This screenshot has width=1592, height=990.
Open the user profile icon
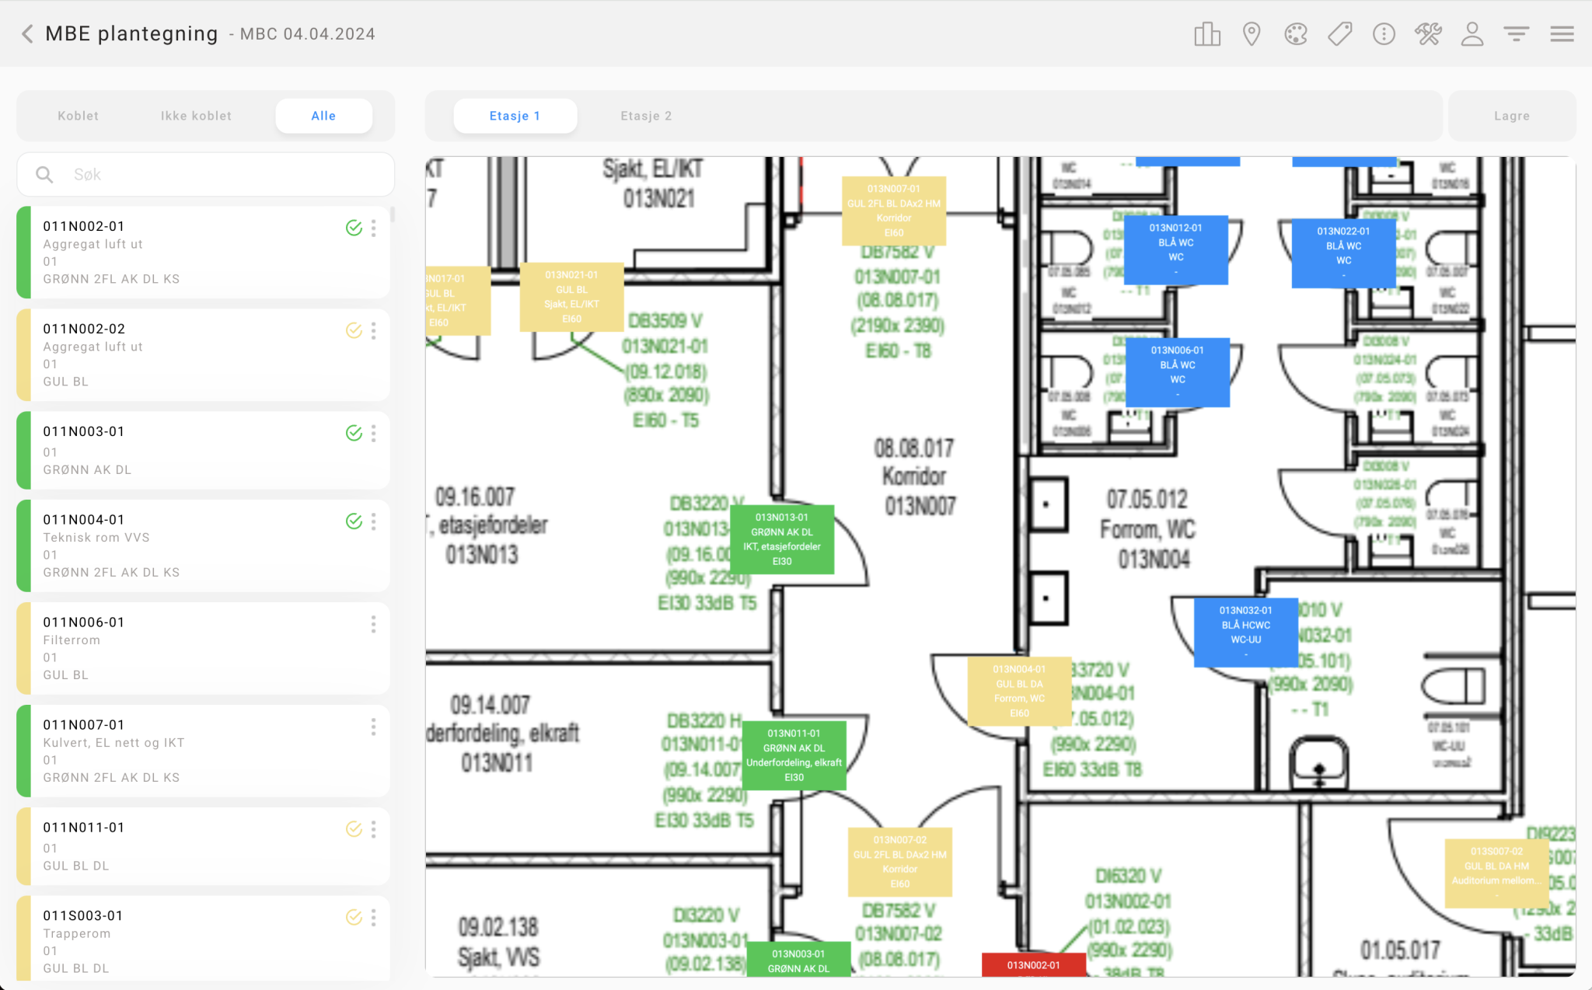pyautogui.click(x=1472, y=34)
